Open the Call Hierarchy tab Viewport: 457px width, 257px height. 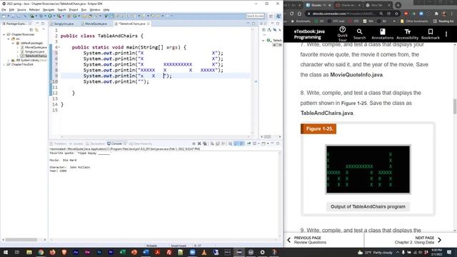(141, 143)
